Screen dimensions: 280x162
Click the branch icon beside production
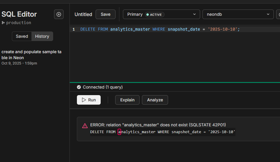[x=3, y=23]
